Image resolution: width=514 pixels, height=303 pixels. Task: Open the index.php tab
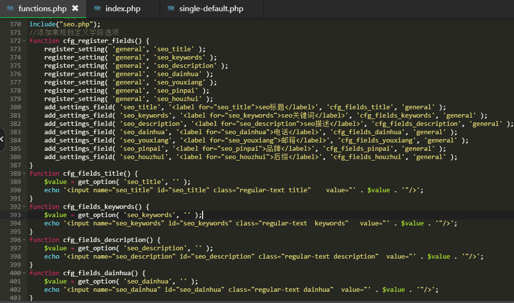(123, 8)
